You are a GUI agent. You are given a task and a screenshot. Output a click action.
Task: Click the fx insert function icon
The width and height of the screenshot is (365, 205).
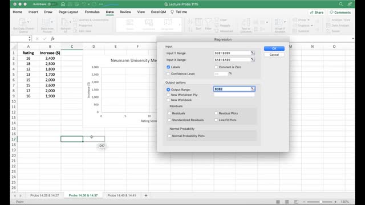(52, 39)
